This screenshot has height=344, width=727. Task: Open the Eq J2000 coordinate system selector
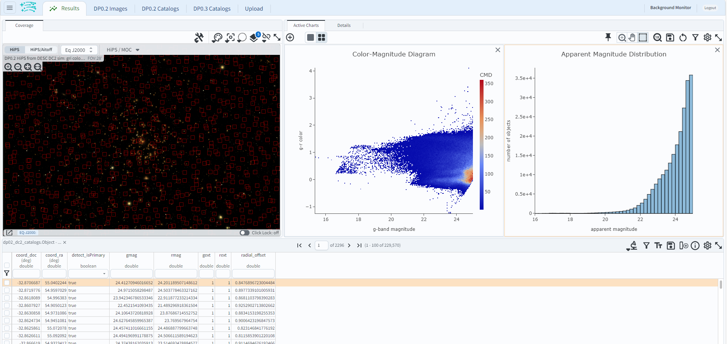point(79,50)
